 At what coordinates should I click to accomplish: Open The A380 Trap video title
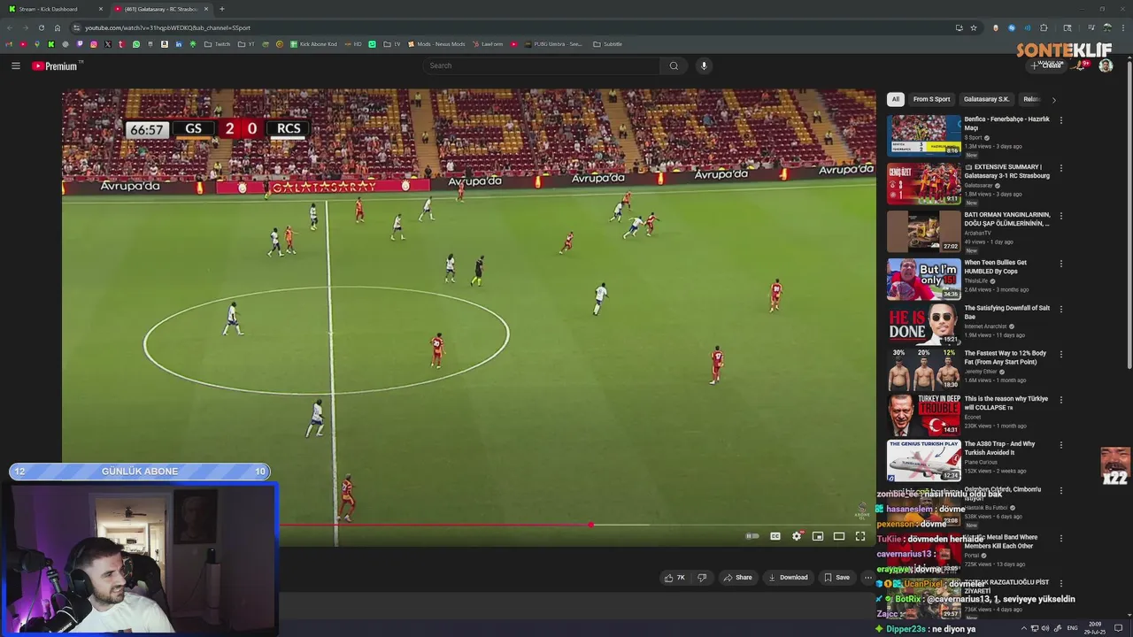pyautogui.click(x=999, y=449)
